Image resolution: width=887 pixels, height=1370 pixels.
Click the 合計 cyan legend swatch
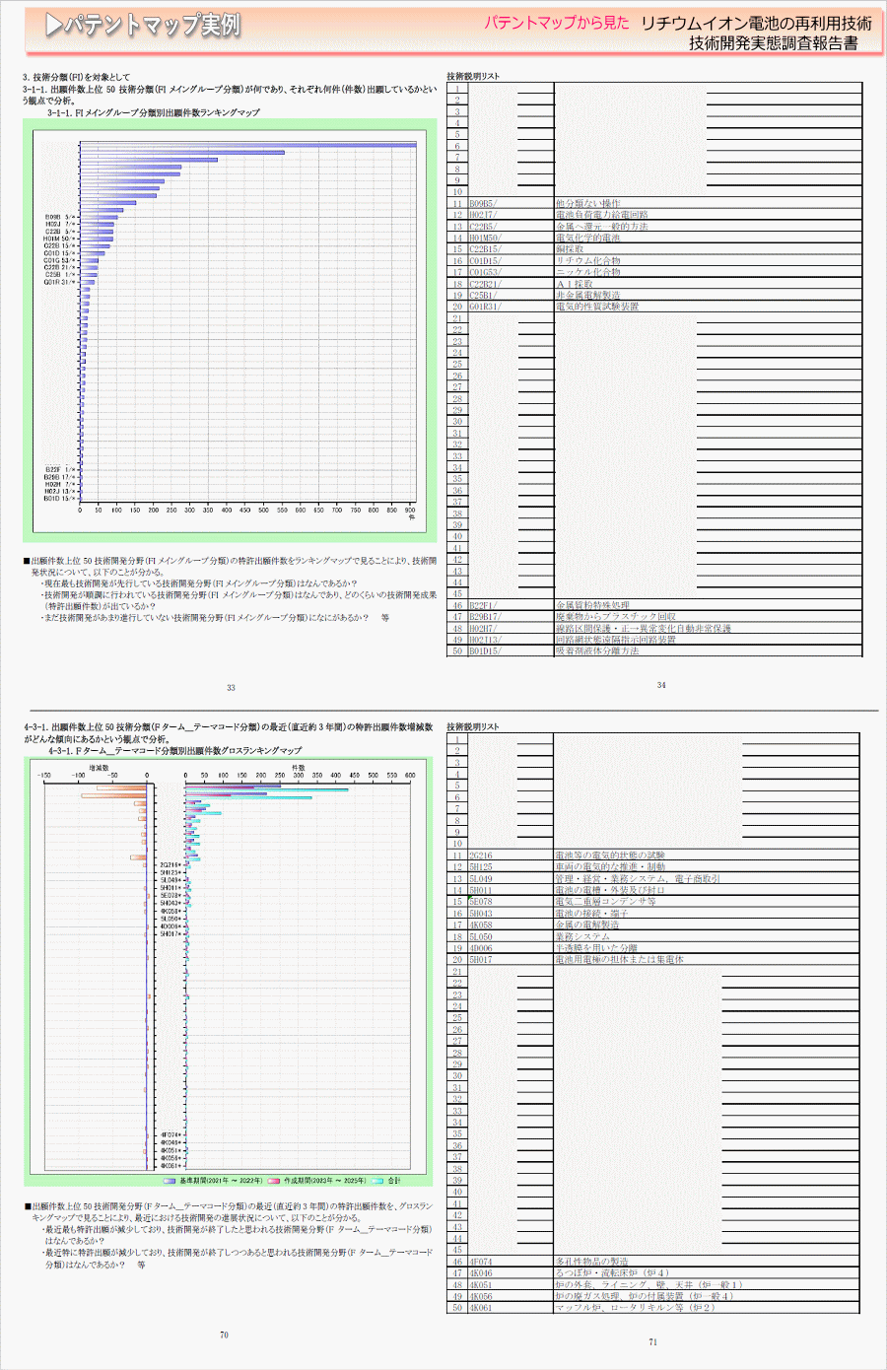pos(377,1180)
